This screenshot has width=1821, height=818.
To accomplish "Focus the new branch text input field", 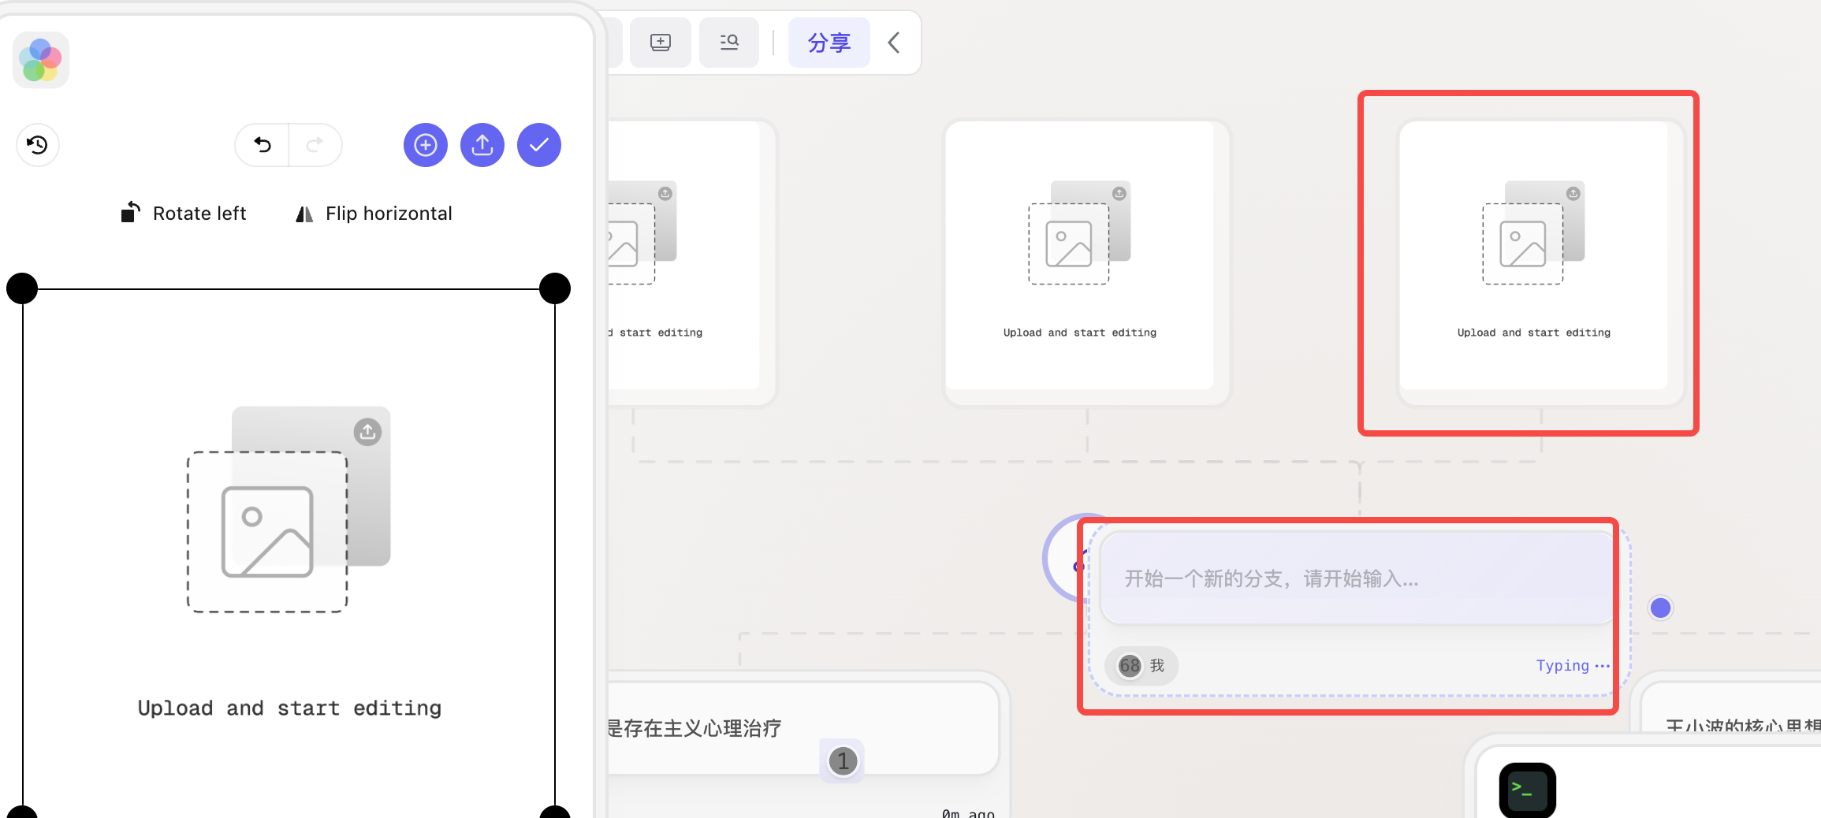I will 1356,578.
